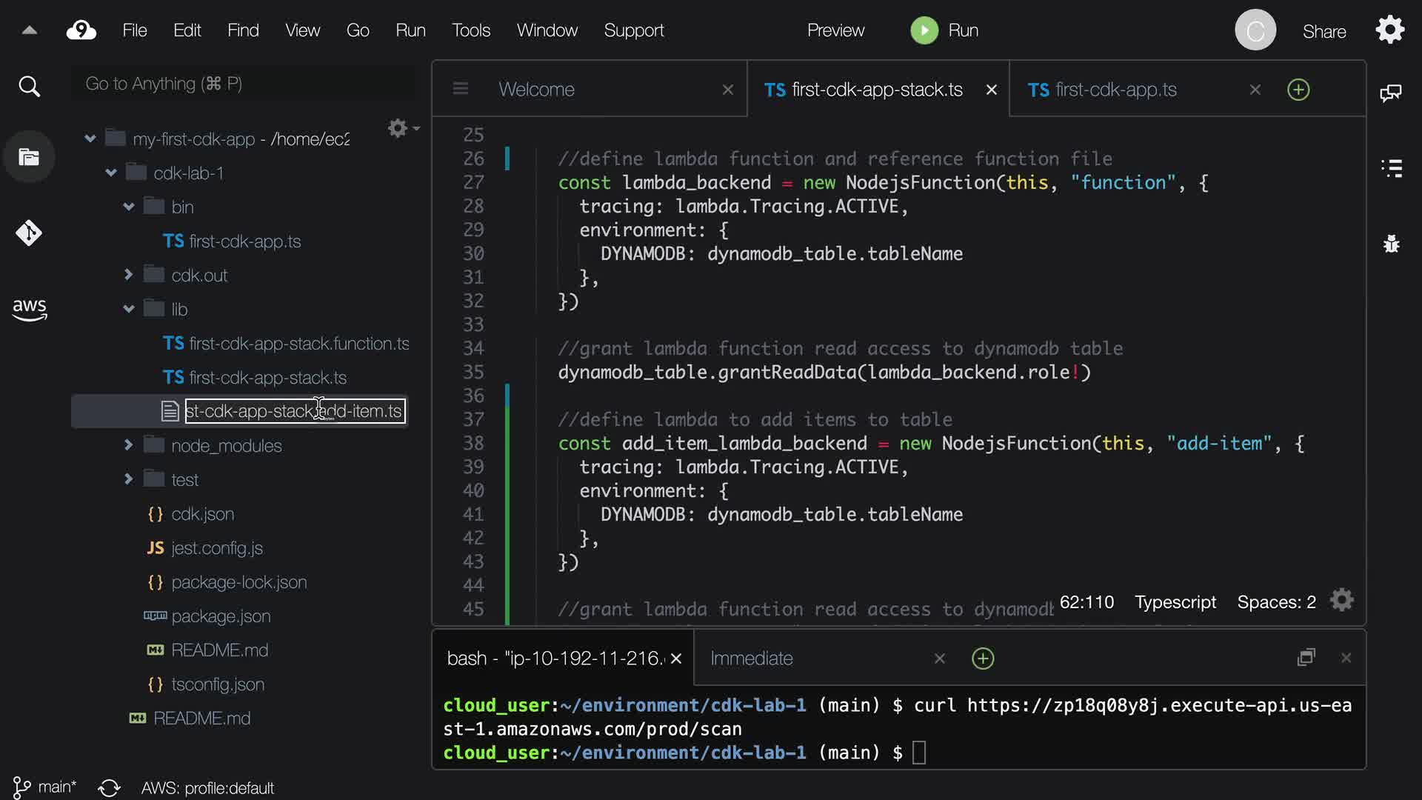Open the Collaborate chat icon
1422x800 pixels.
1390,93
